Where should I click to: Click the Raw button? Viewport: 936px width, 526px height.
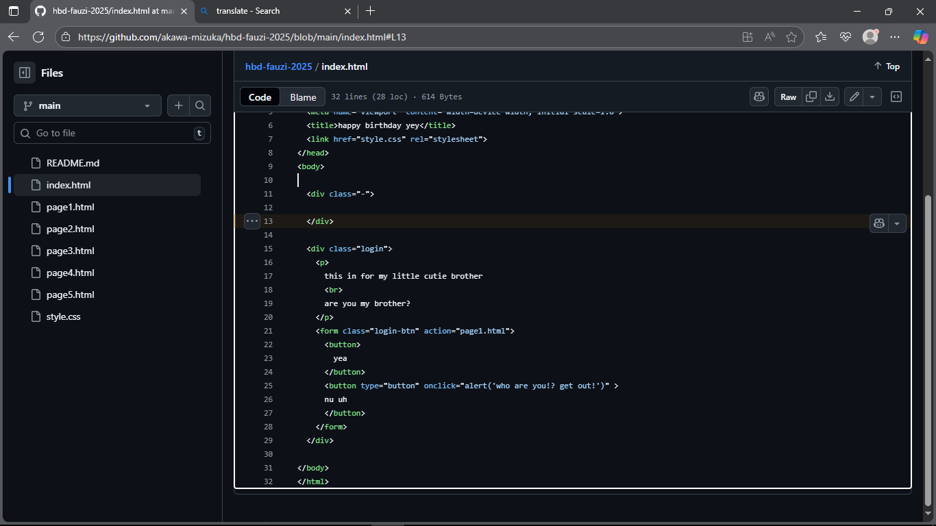788,97
